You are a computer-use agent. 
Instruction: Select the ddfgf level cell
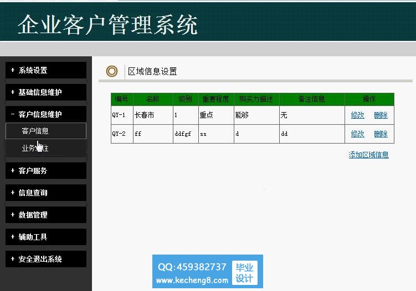(x=186, y=134)
